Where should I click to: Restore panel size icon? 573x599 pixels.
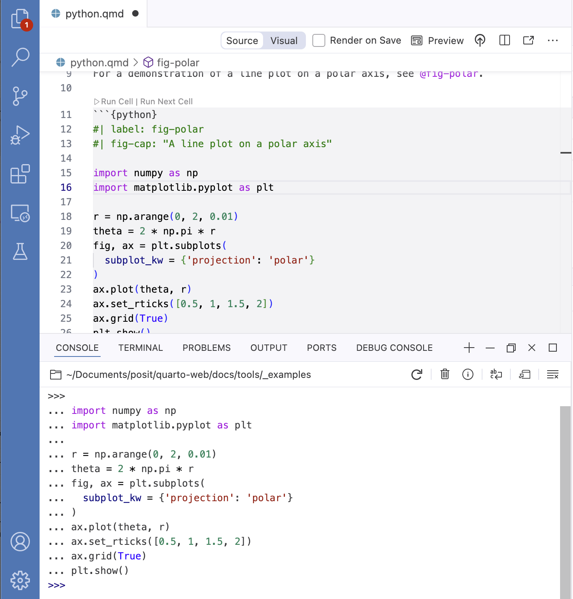(511, 348)
